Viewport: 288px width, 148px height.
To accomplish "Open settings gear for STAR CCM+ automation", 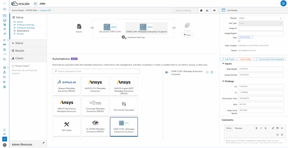I will [207, 72].
